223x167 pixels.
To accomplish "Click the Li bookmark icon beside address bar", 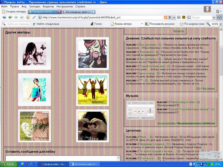I will click(179, 17).
